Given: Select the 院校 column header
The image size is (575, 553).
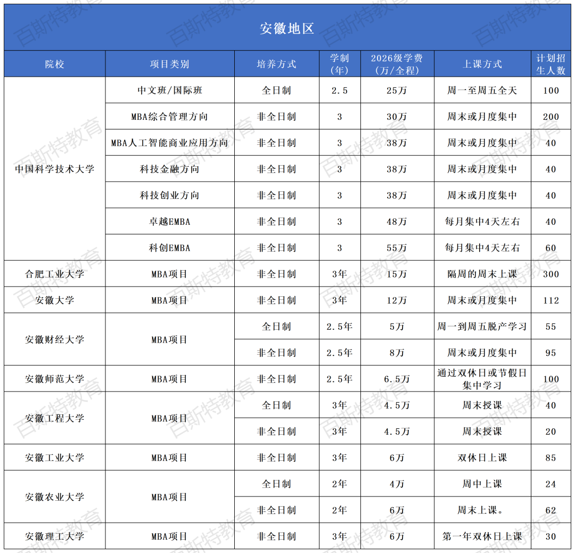Looking at the screenshot, I should pos(55,64).
